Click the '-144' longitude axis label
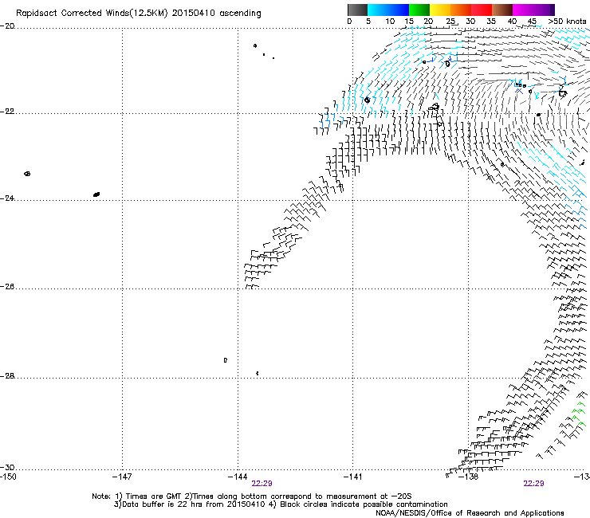This screenshot has height=518, width=590. click(x=238, y=477)
